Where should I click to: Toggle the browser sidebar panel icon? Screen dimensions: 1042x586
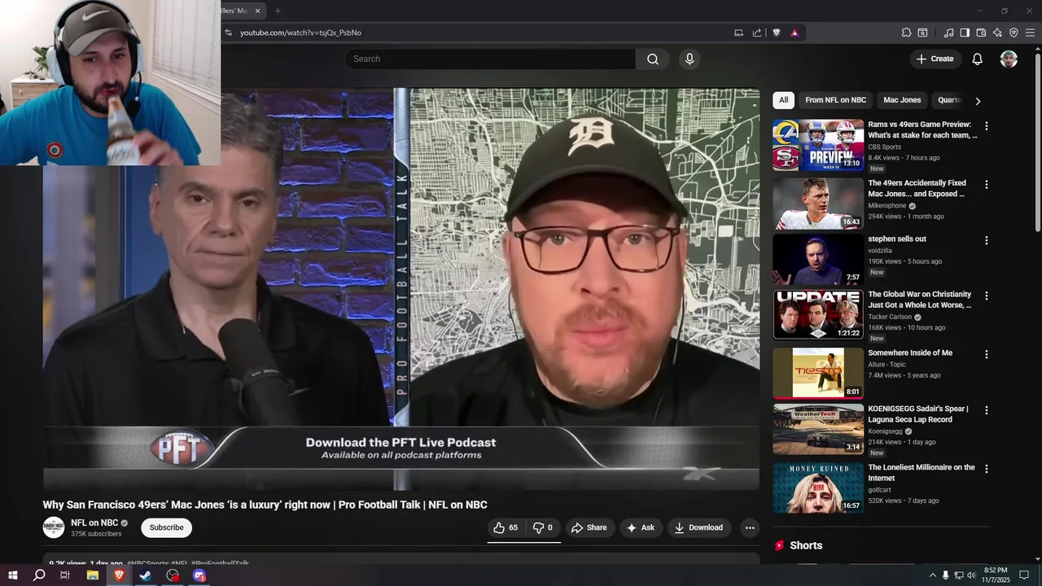[x=965, y=33]
